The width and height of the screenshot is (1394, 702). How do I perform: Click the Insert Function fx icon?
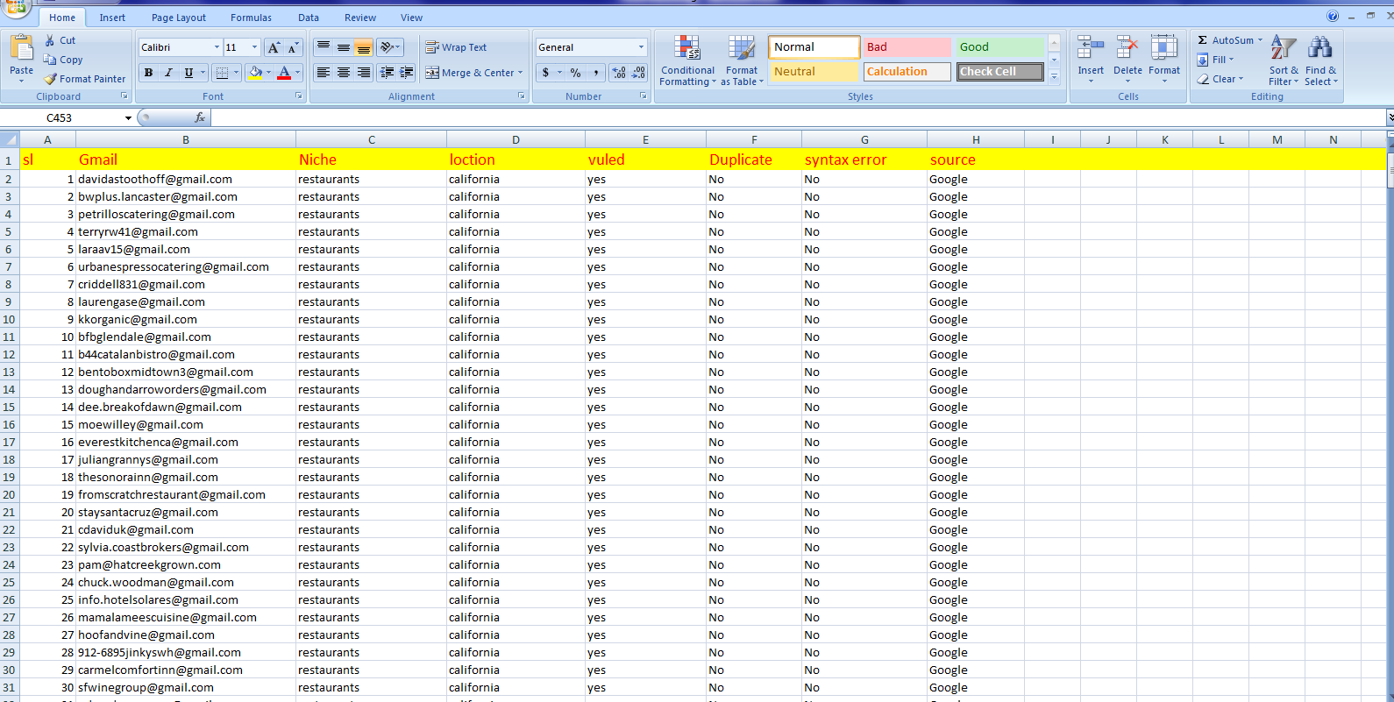point(200,117)
